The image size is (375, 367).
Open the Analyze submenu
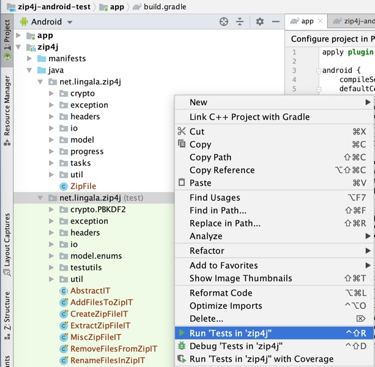click(x=274, y=236)
